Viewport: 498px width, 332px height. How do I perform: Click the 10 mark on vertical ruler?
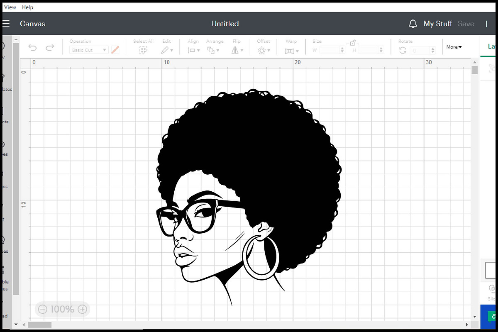(24, 205)
